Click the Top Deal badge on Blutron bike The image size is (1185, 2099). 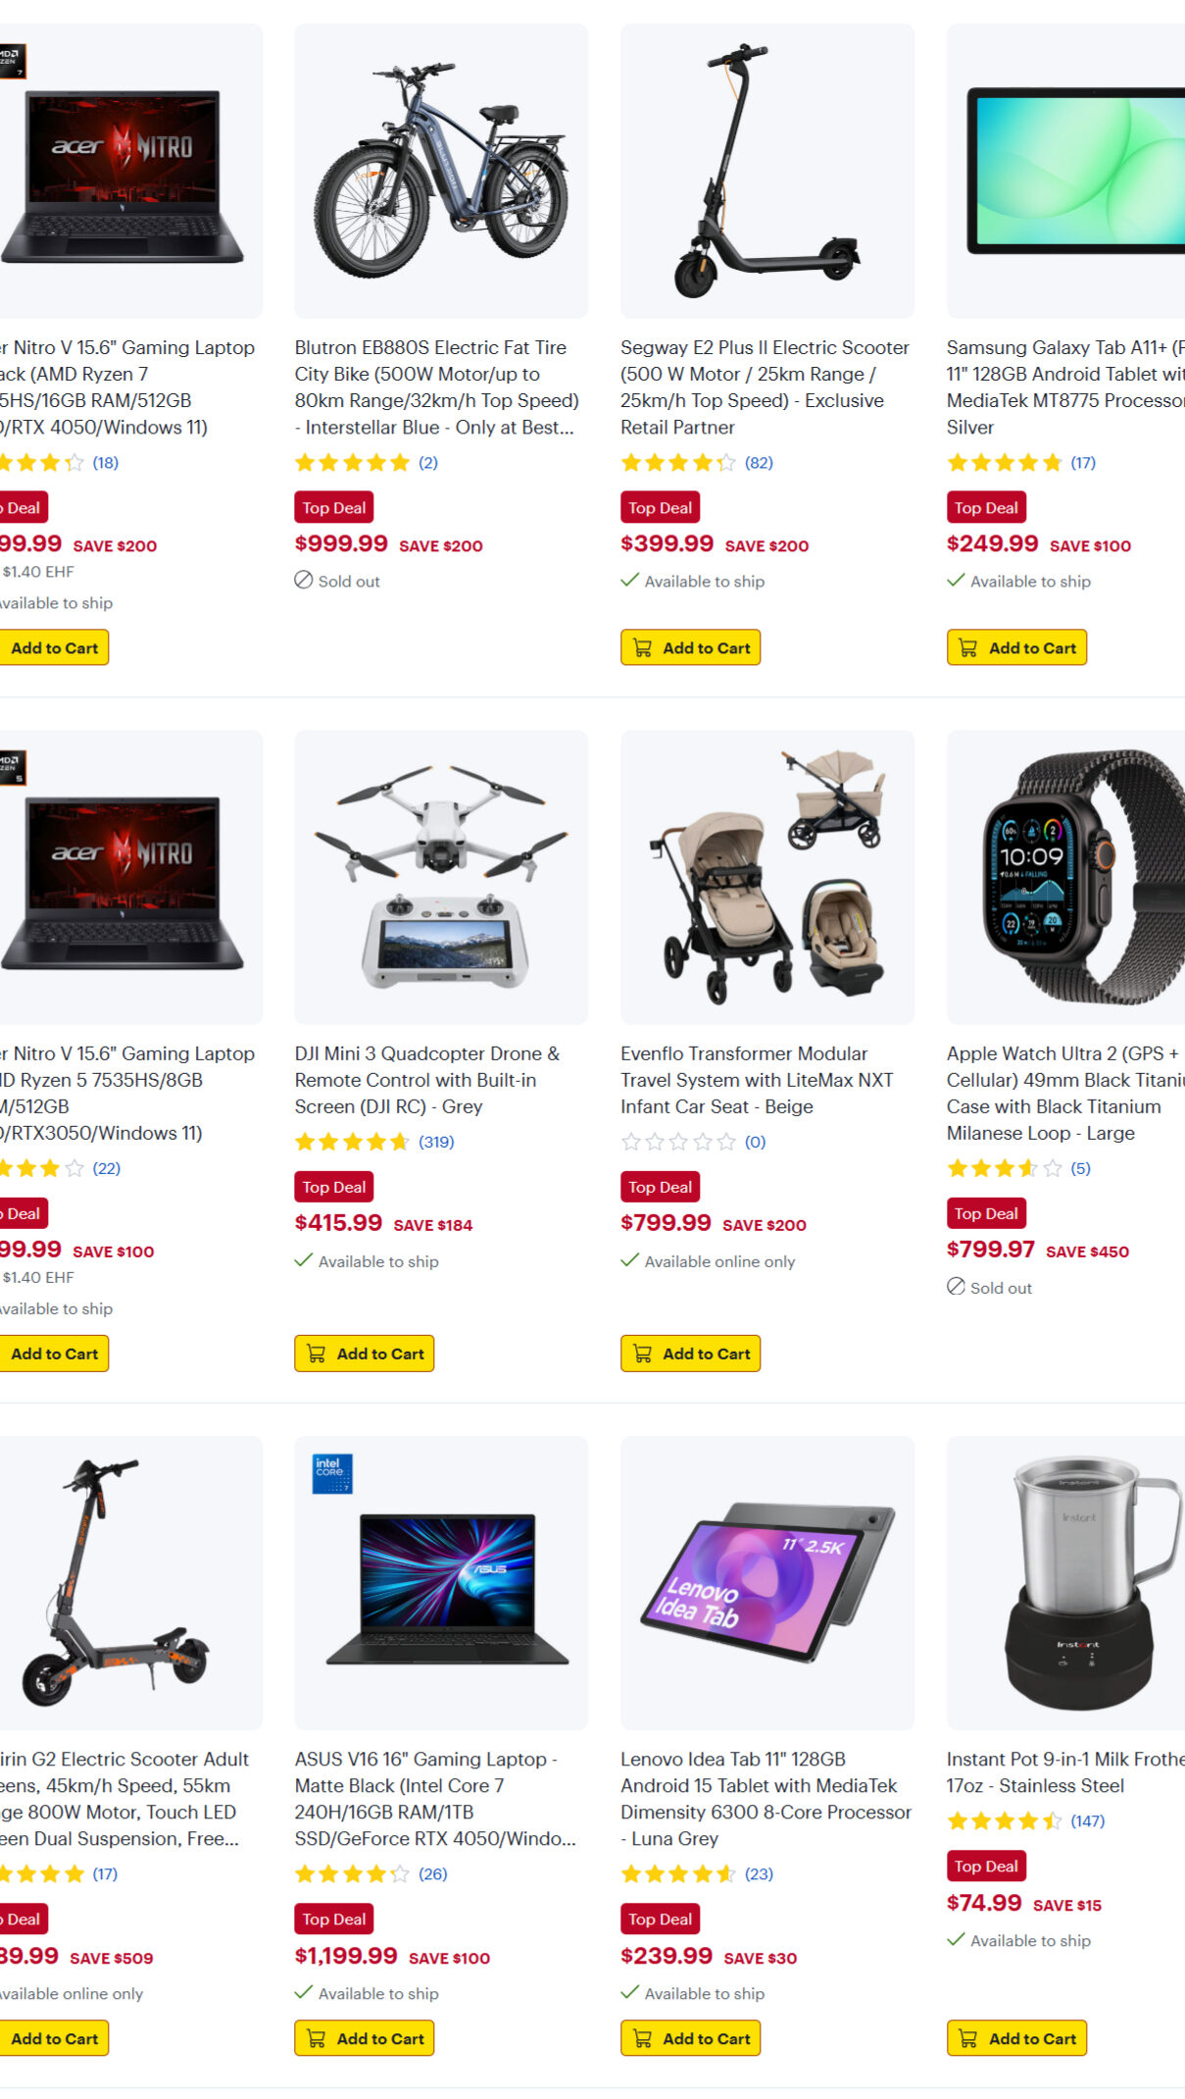(x=334, y=507)
